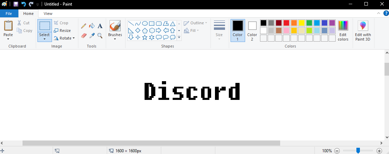389x154 pixels.
Task: Click the Undo arrow
Action: (24, 4)
